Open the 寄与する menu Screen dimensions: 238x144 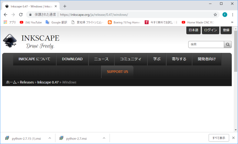[179, 59]
